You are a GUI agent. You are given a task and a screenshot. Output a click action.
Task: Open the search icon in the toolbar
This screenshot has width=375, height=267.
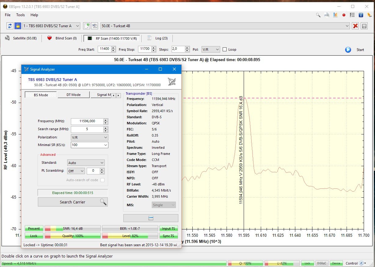(318, 15)
